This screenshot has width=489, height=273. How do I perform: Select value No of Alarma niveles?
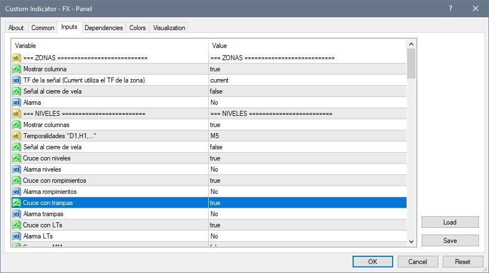pyautogui.click(x=307, y=169)
